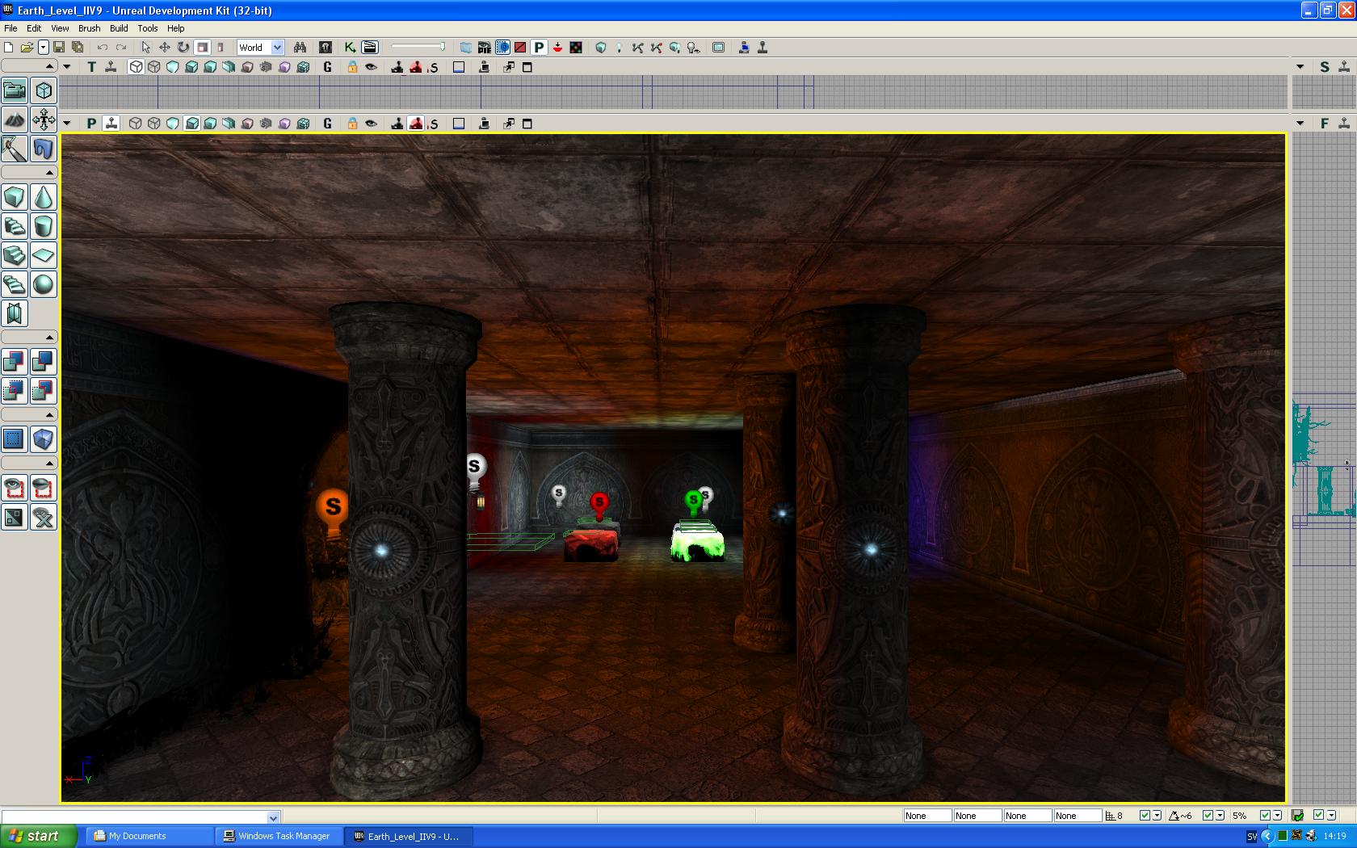Activate Geometry mode (wireframe cube icon)
This screenshot has width=1357, height=848.
pos(44,90)
